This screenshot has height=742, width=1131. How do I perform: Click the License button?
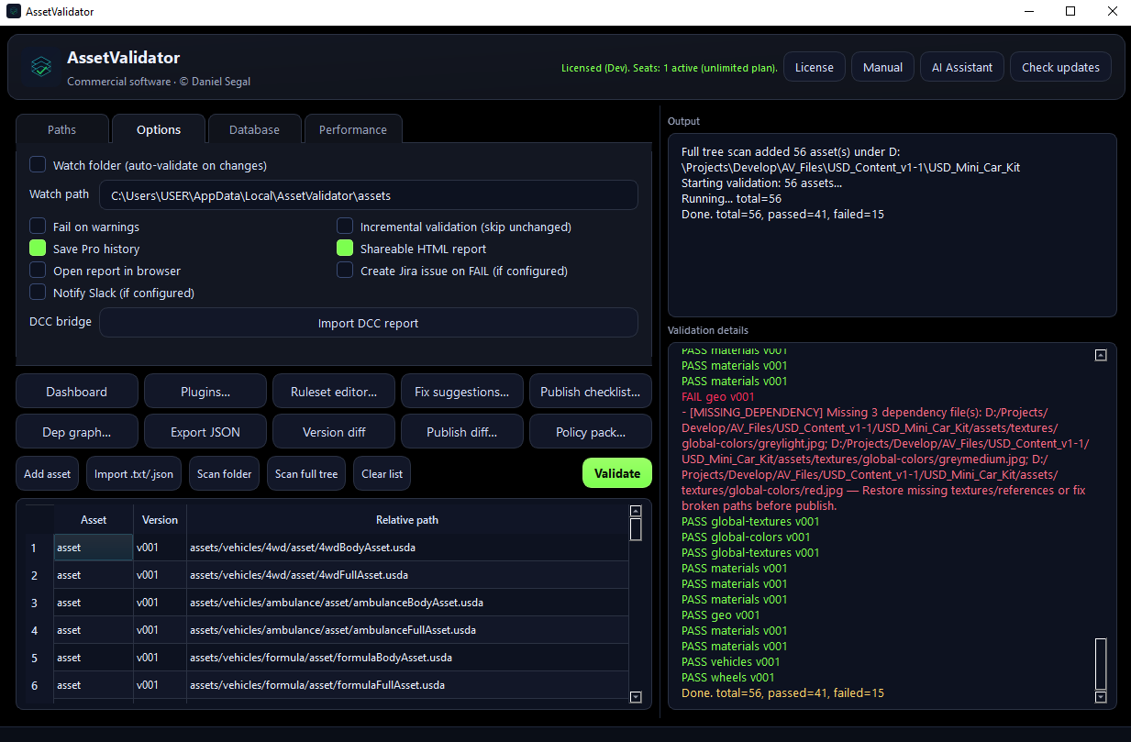pos(815,67)
